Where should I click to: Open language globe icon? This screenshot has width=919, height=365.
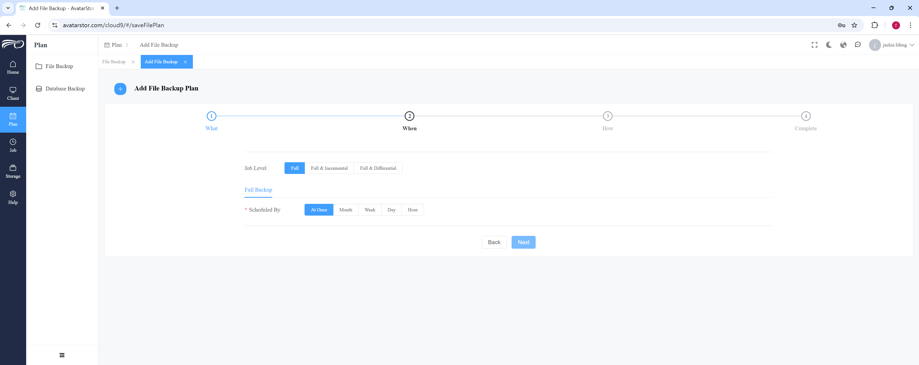843,45
